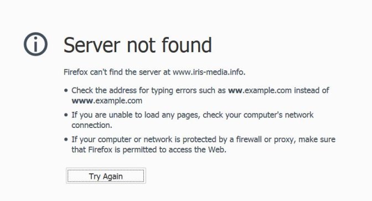This screenshot has height=201, width=372.
Task: Click the word 'Firefox' beginning the error description
Action: (76, 72)
